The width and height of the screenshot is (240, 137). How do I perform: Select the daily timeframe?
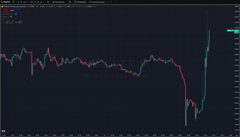[41, 2]
